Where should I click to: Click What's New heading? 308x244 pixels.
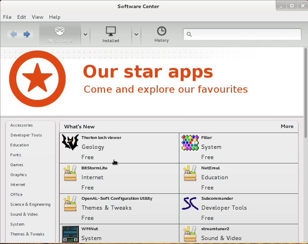79,127
